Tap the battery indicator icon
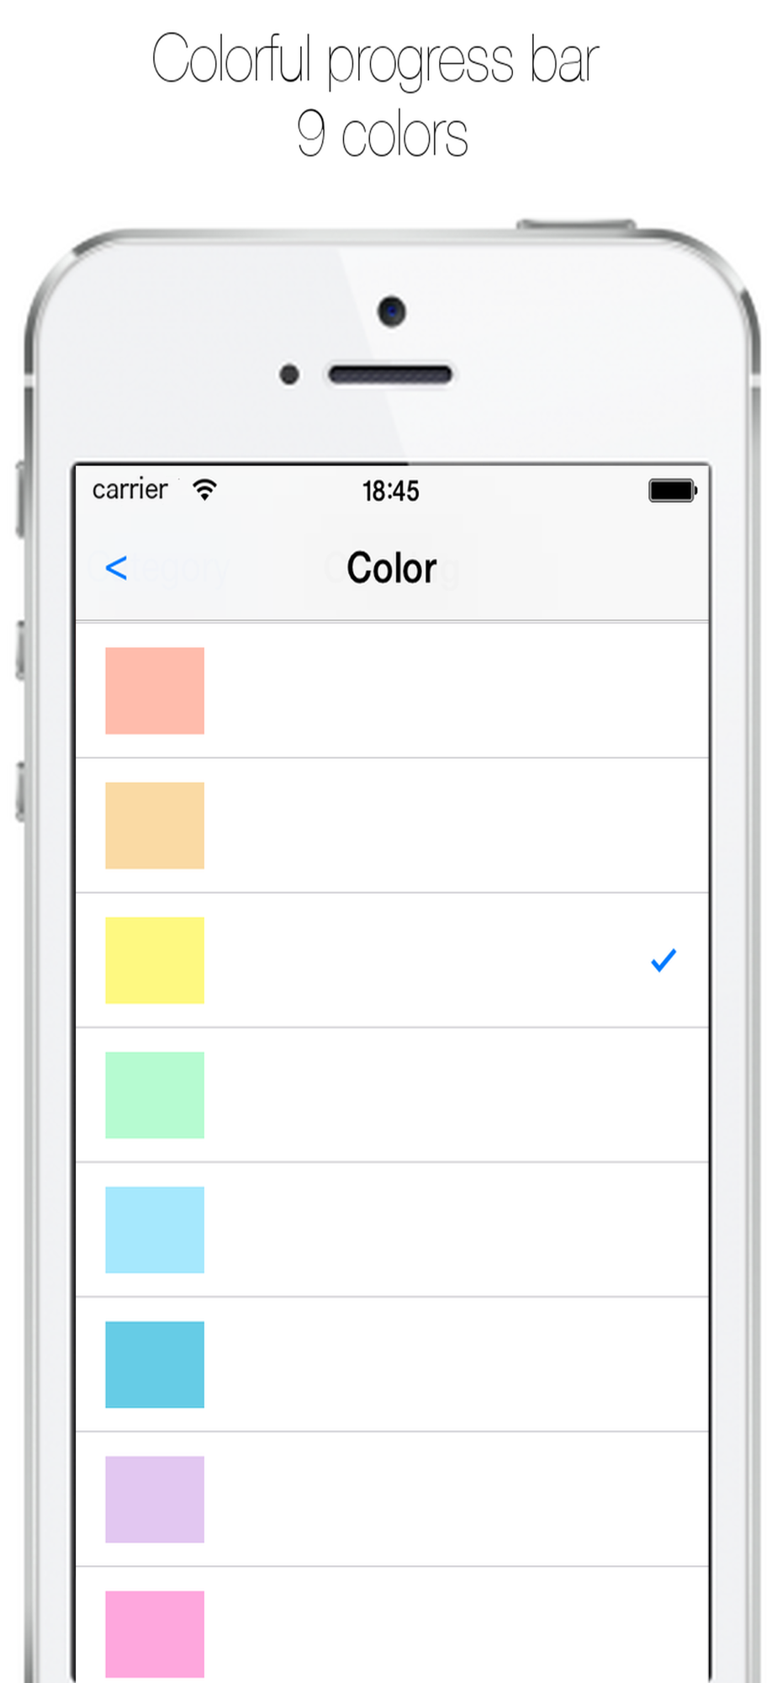 click(x=673, y=490)
